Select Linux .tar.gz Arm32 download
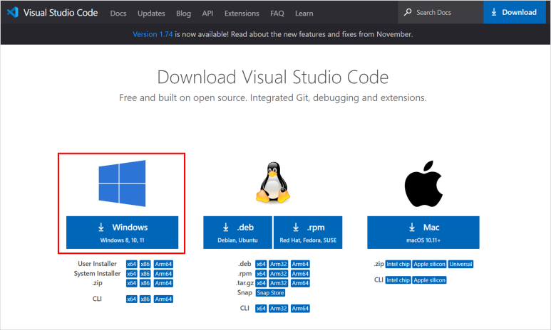The width and height of the screenshot is (551, 330). tap(279, 283)
